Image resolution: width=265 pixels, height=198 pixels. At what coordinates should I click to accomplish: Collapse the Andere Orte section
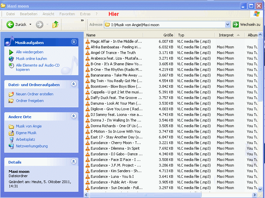coord(74,116)
